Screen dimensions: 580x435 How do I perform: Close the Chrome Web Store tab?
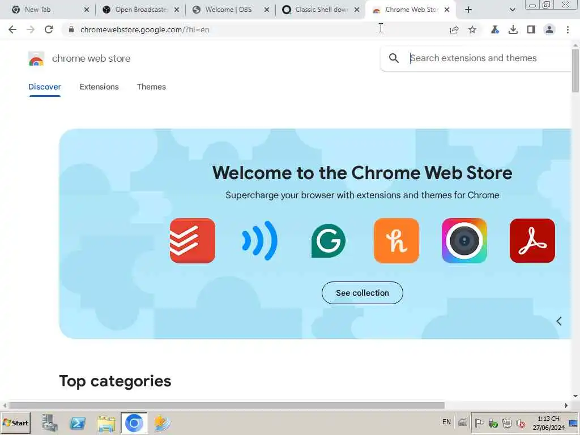click(x=447, y=10)
